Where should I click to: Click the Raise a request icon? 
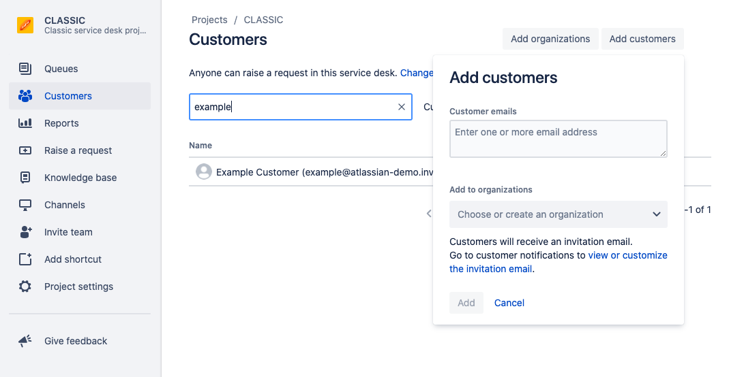point(25,150)
